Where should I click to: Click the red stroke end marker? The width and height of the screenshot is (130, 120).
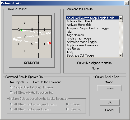pos(50,43)
